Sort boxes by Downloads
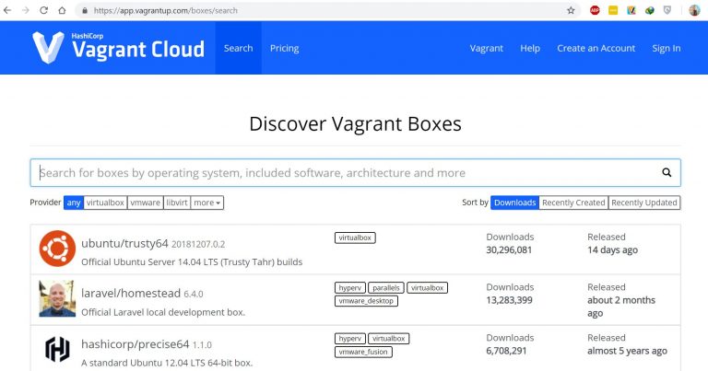This screenshot has width=708, height=371. (x=514, y=203)
